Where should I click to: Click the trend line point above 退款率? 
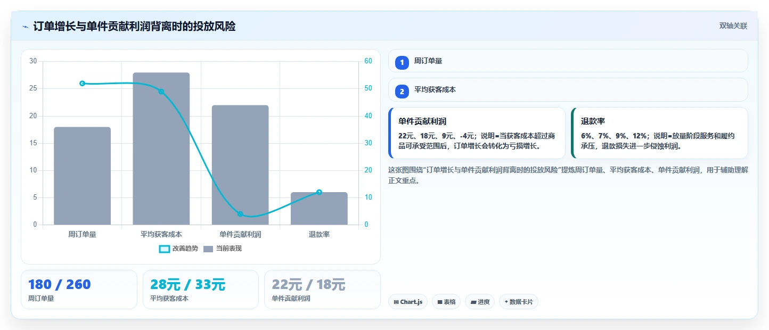319,192
